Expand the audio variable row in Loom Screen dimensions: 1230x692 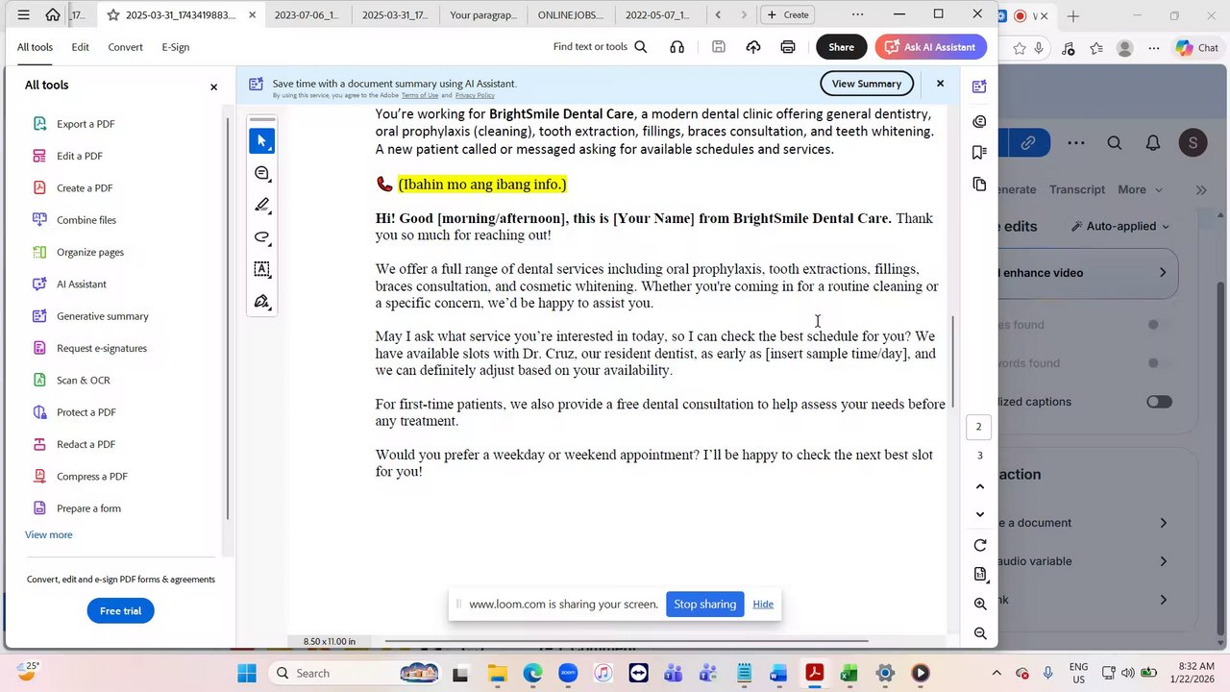[x=1163, y=561]
